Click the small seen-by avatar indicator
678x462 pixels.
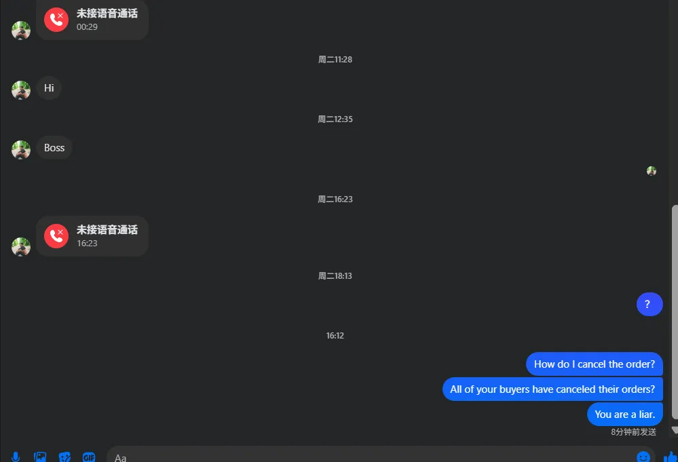coord(651,171)
